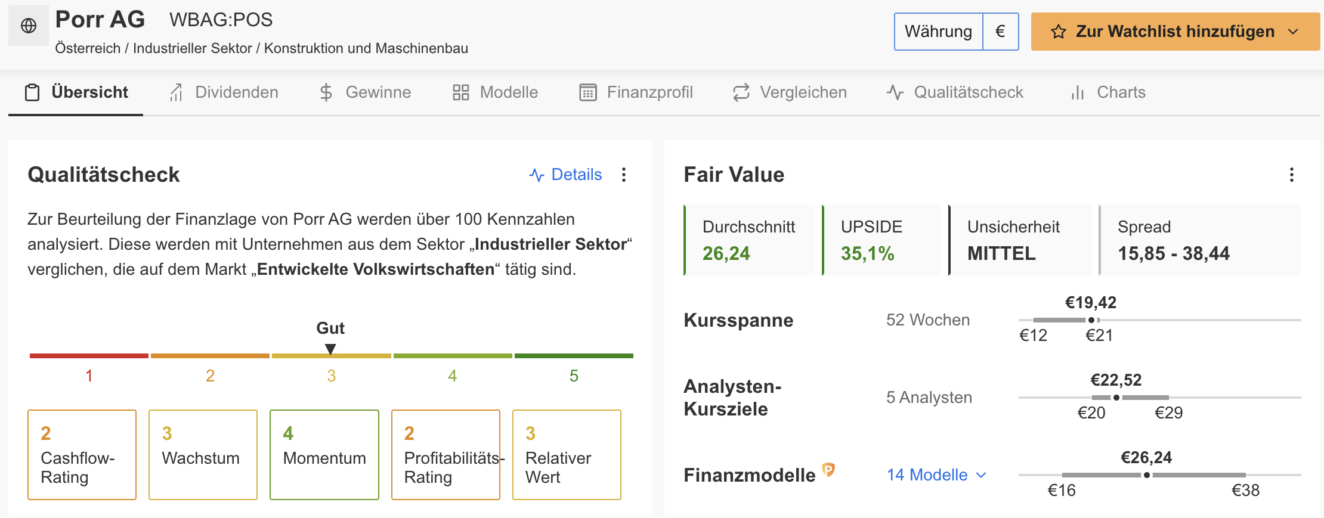
Task: Select the Wachstum score card
Action: pyautogui.click(x=203, y=455)
